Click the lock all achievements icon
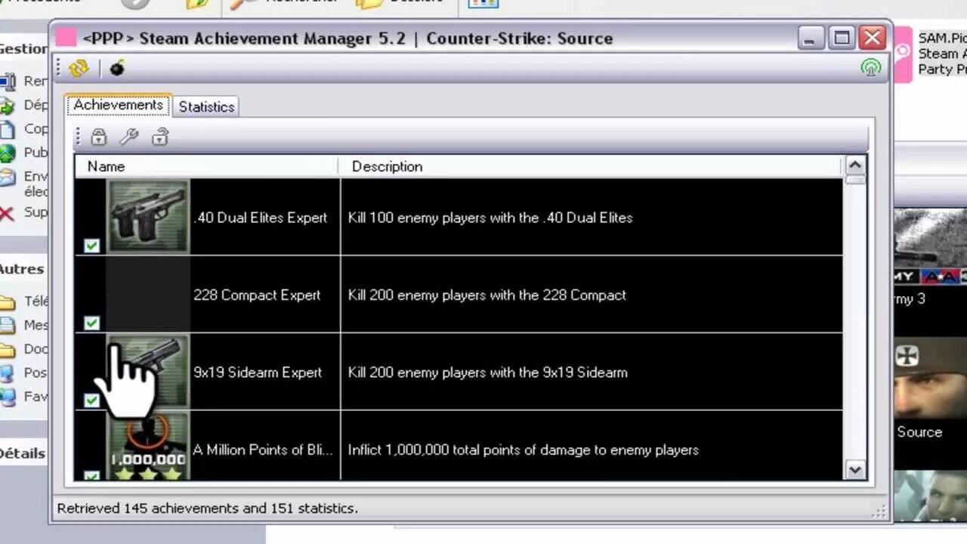This screenshot has width=967, height=544. point(99,137)
